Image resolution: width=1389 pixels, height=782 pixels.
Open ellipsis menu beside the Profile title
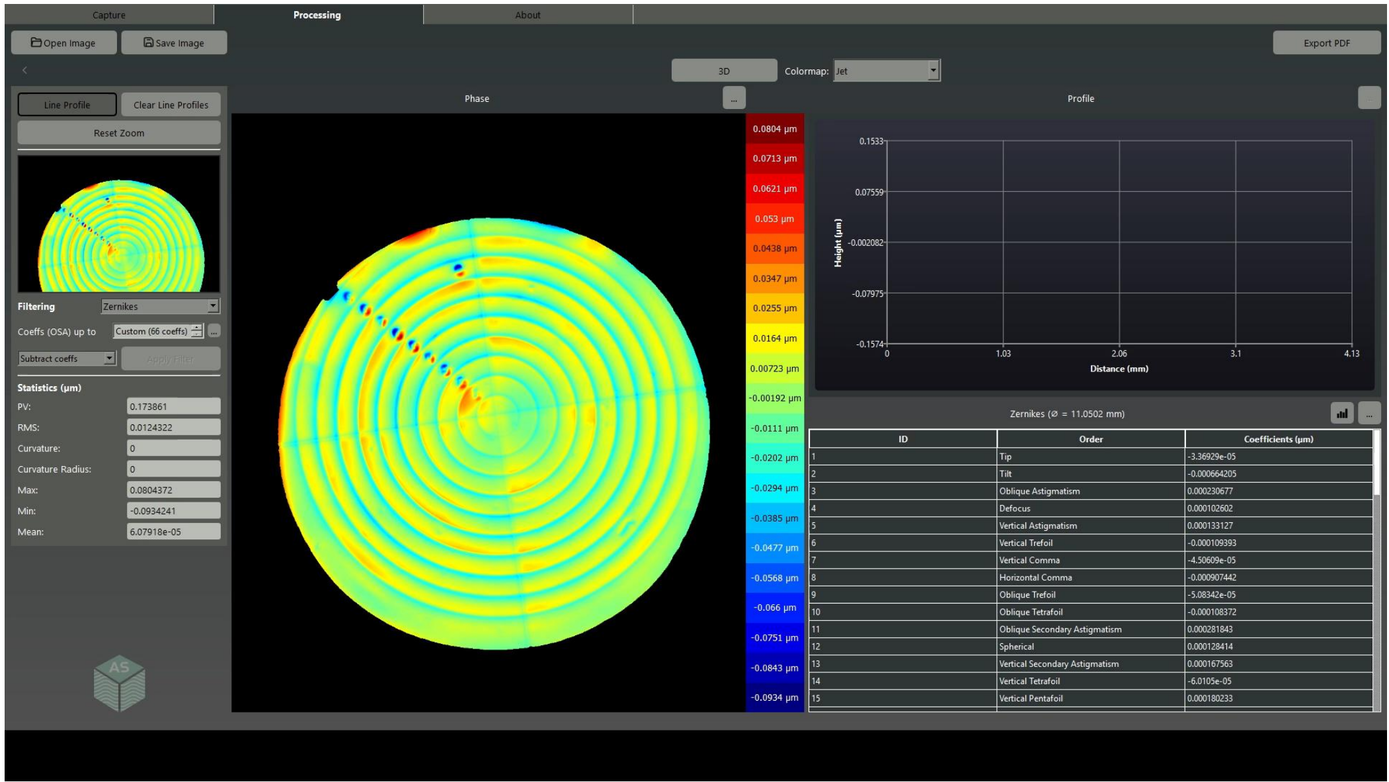[x=1369, y=98]
